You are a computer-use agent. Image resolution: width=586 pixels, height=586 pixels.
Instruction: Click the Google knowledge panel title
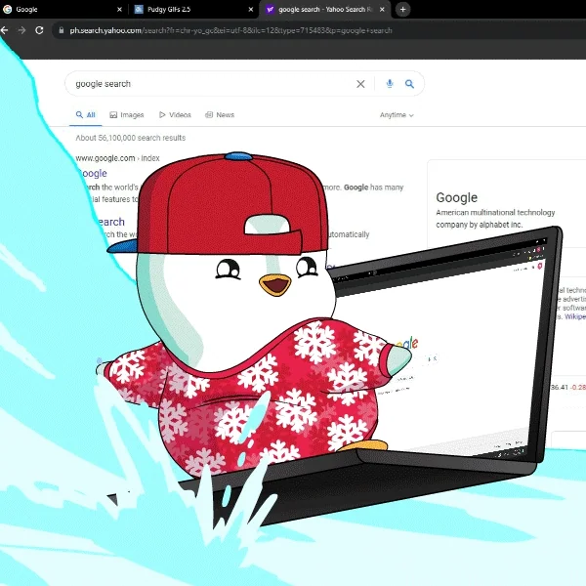click(x=456, y=197)
